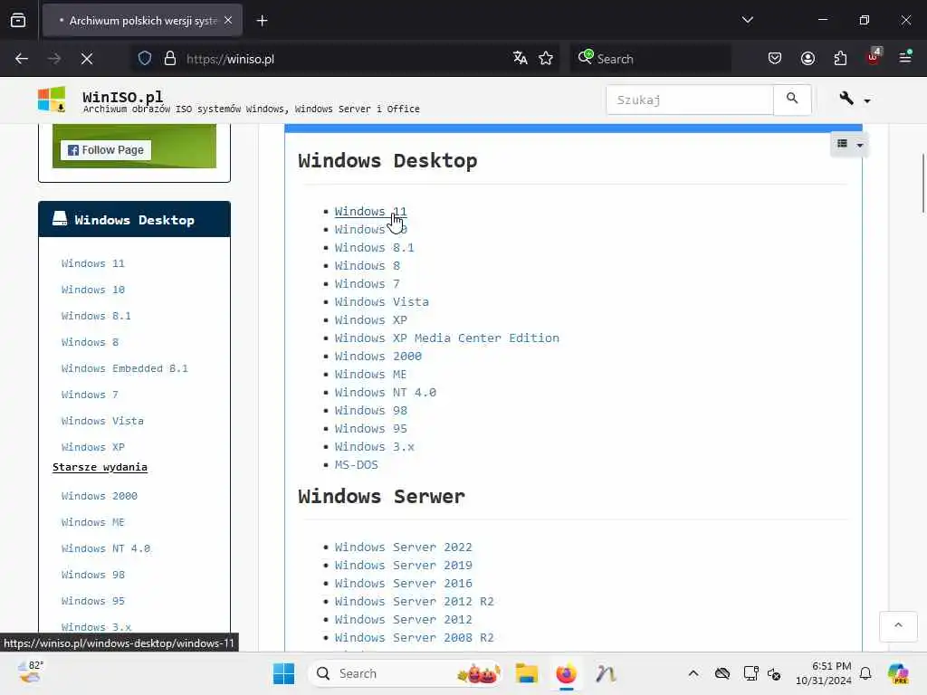This screenshot has width=927, height=695.
Task: Open Copilot preview icon in taskbar
Action: point(898,673)
